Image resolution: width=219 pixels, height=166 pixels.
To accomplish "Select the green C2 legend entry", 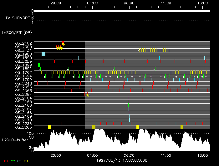I will tap(13, 161).
